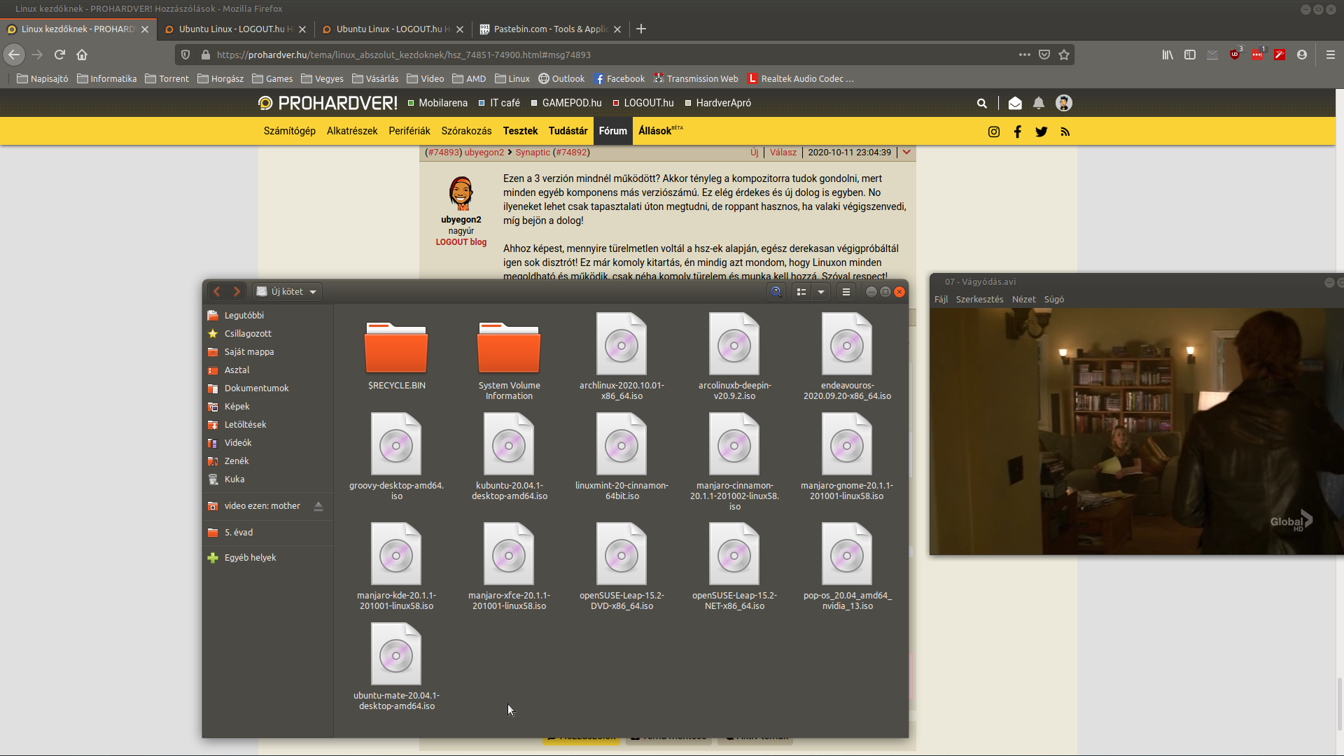The image size is (1344, 756).
Task: Open Firefox library icon in toolbar
Action: (x=1168, y=55)
